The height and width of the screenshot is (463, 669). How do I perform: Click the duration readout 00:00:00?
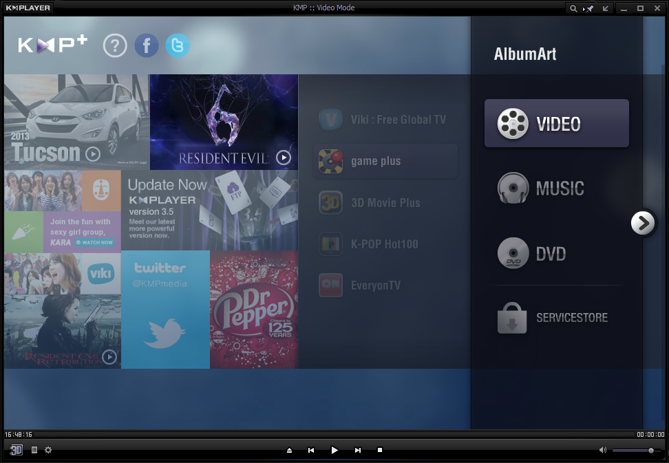(650, 434)
